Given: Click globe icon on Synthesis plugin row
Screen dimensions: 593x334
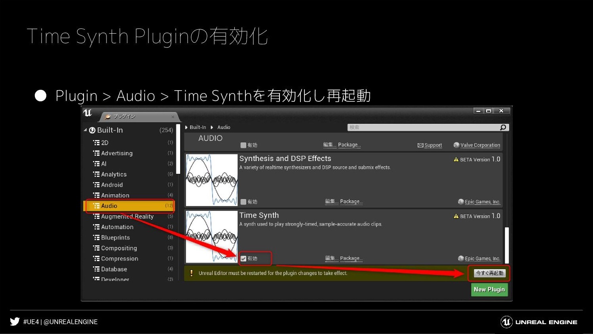Looking at the screenshot, I should pyautogui.click(x=461, y=202).
